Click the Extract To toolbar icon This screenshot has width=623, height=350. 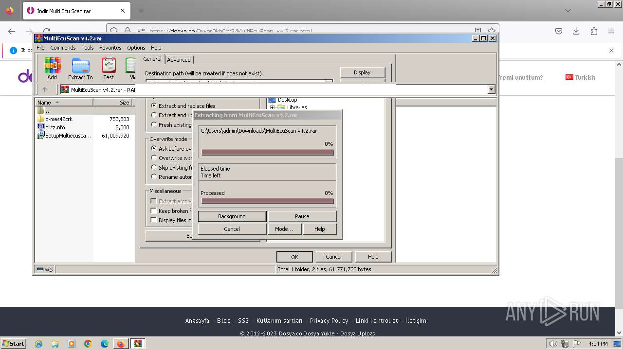80,69
